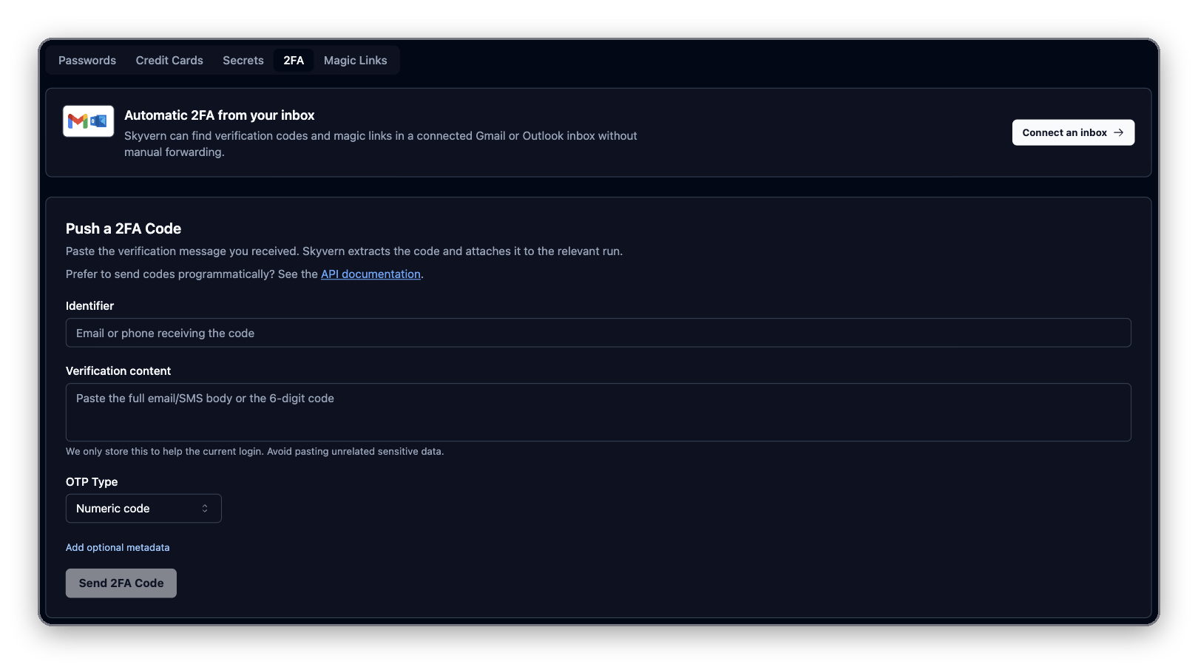Image resolution: width=1198 pixels, height=664 pixels.
Task: Open the Passwords tab
Action: pyautogui.click(x=87, y=61)
